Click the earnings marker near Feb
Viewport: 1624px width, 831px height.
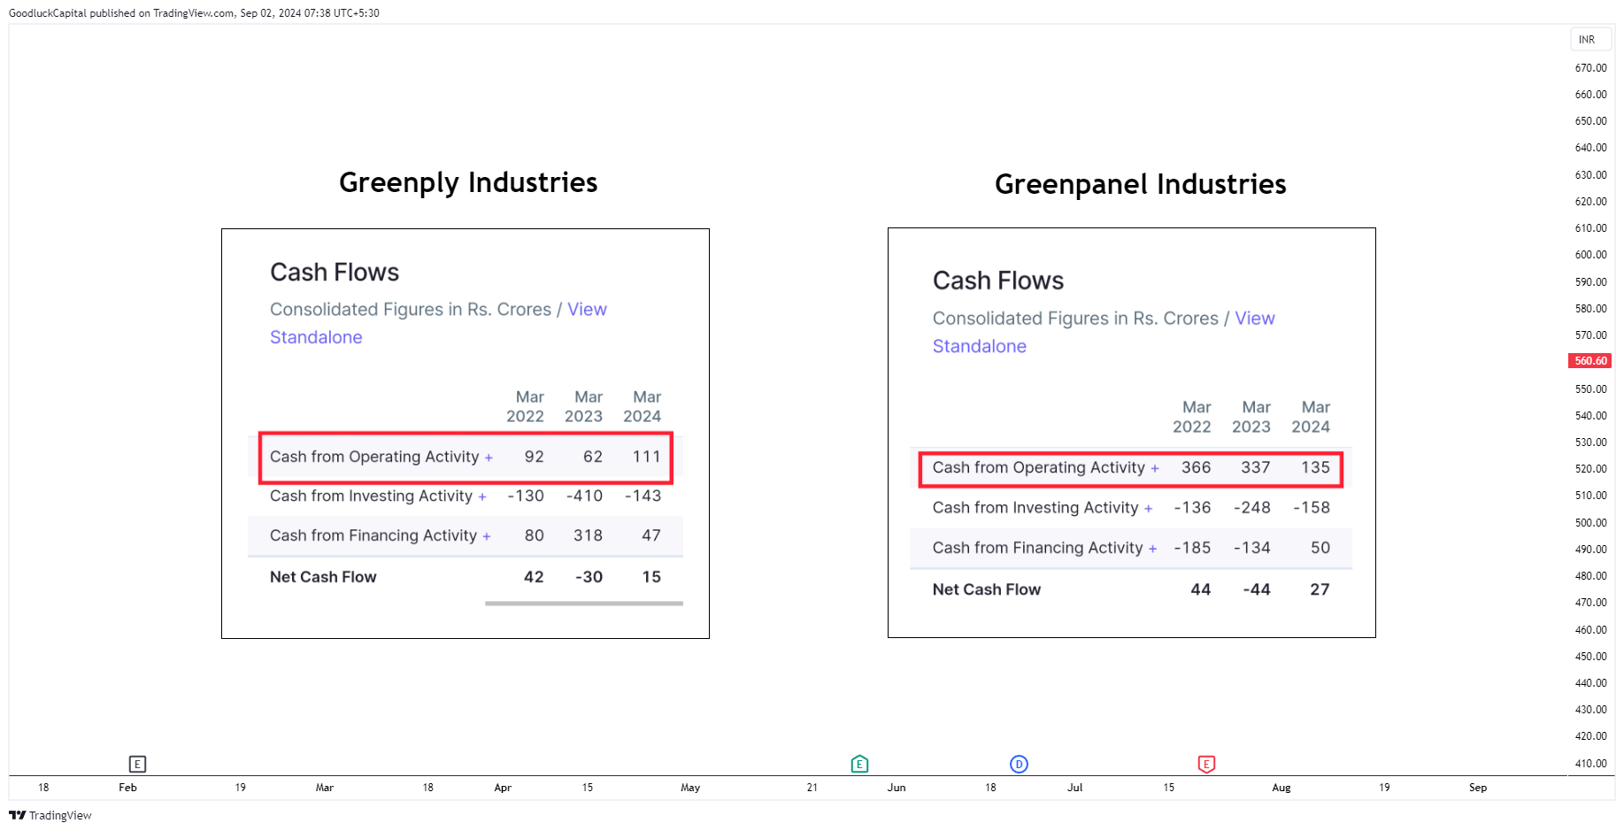tap(137, 764)
